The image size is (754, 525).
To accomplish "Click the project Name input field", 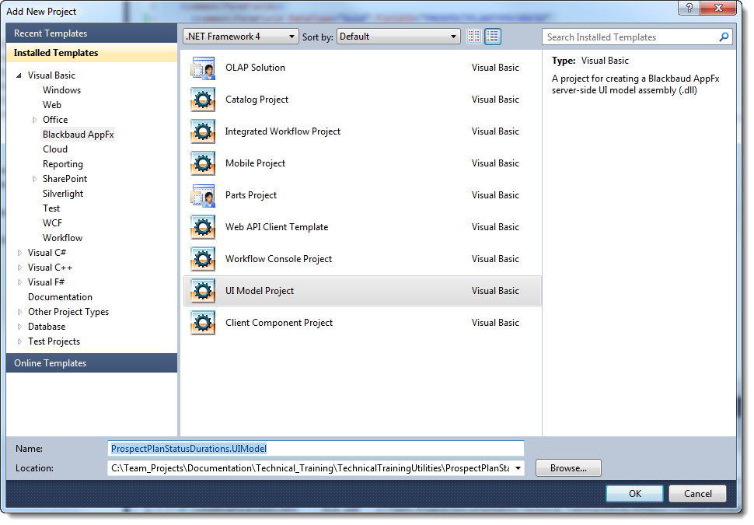I will click(316, 449).
